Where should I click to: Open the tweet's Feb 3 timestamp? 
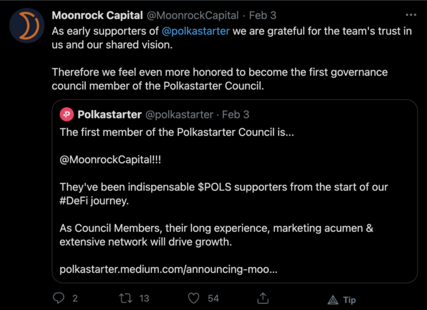263,15
